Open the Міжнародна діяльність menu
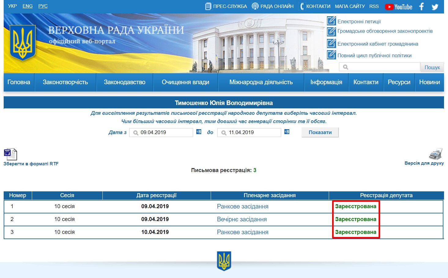 pyautogui.click(x=261, y=82)
